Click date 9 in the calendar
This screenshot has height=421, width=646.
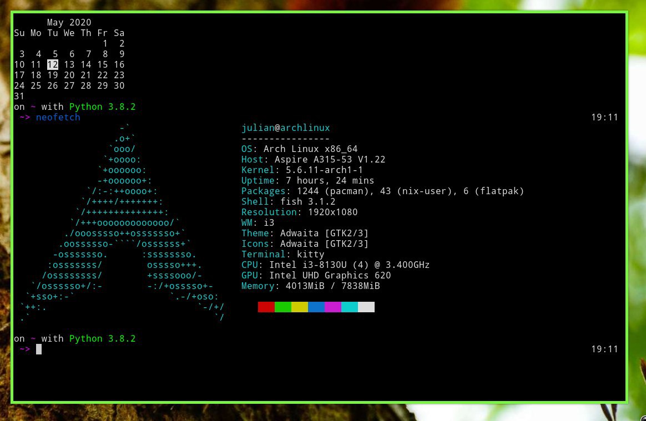tap(122, 54)
